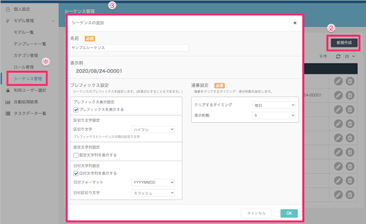The height and width of the screenshot is (224, 366).
Task: Click the trash icon in last row
Action: coord(350,195)
